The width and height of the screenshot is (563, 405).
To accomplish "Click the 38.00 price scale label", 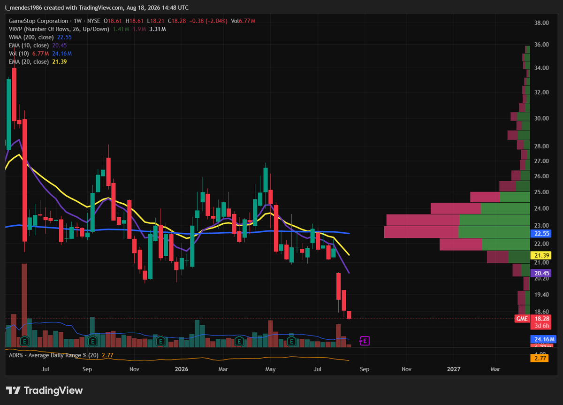I will click(x=542, y=23).
